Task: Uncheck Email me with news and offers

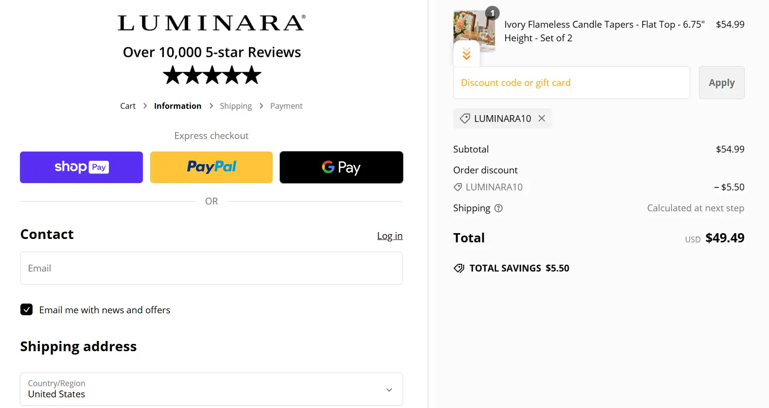Action: pos(27,310)
